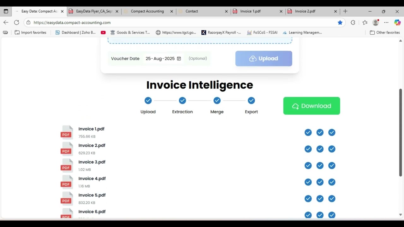Open the calendar picker in Voucher Date
The width and height of the screenshot is (404, 227).
click(179, 59)
